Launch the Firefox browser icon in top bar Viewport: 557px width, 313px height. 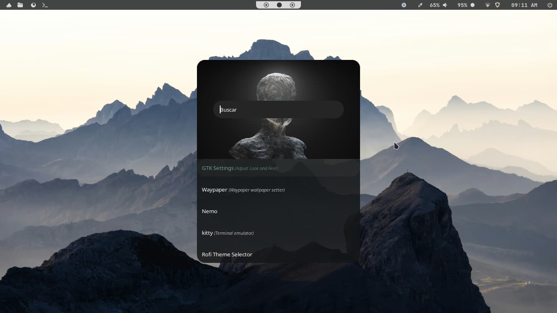tap(33, 5)
